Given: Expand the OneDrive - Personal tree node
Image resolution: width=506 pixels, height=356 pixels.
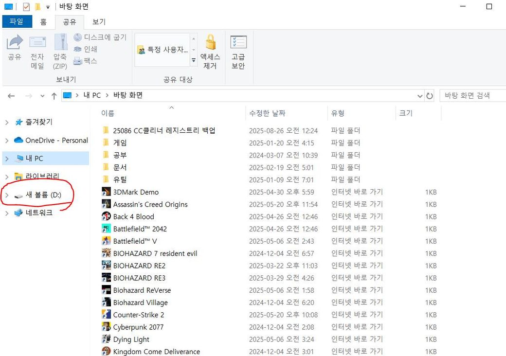Looking at the screenshot, I should click(x=7, y=141).
